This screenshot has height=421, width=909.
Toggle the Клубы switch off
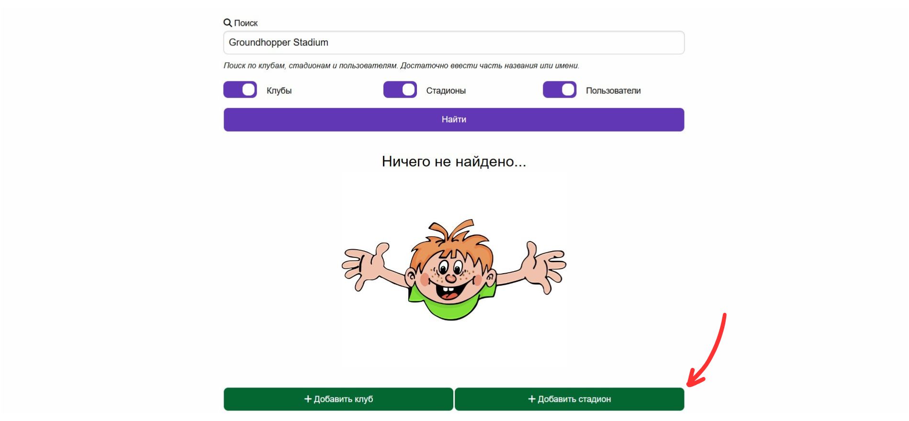tap(240, 90)
